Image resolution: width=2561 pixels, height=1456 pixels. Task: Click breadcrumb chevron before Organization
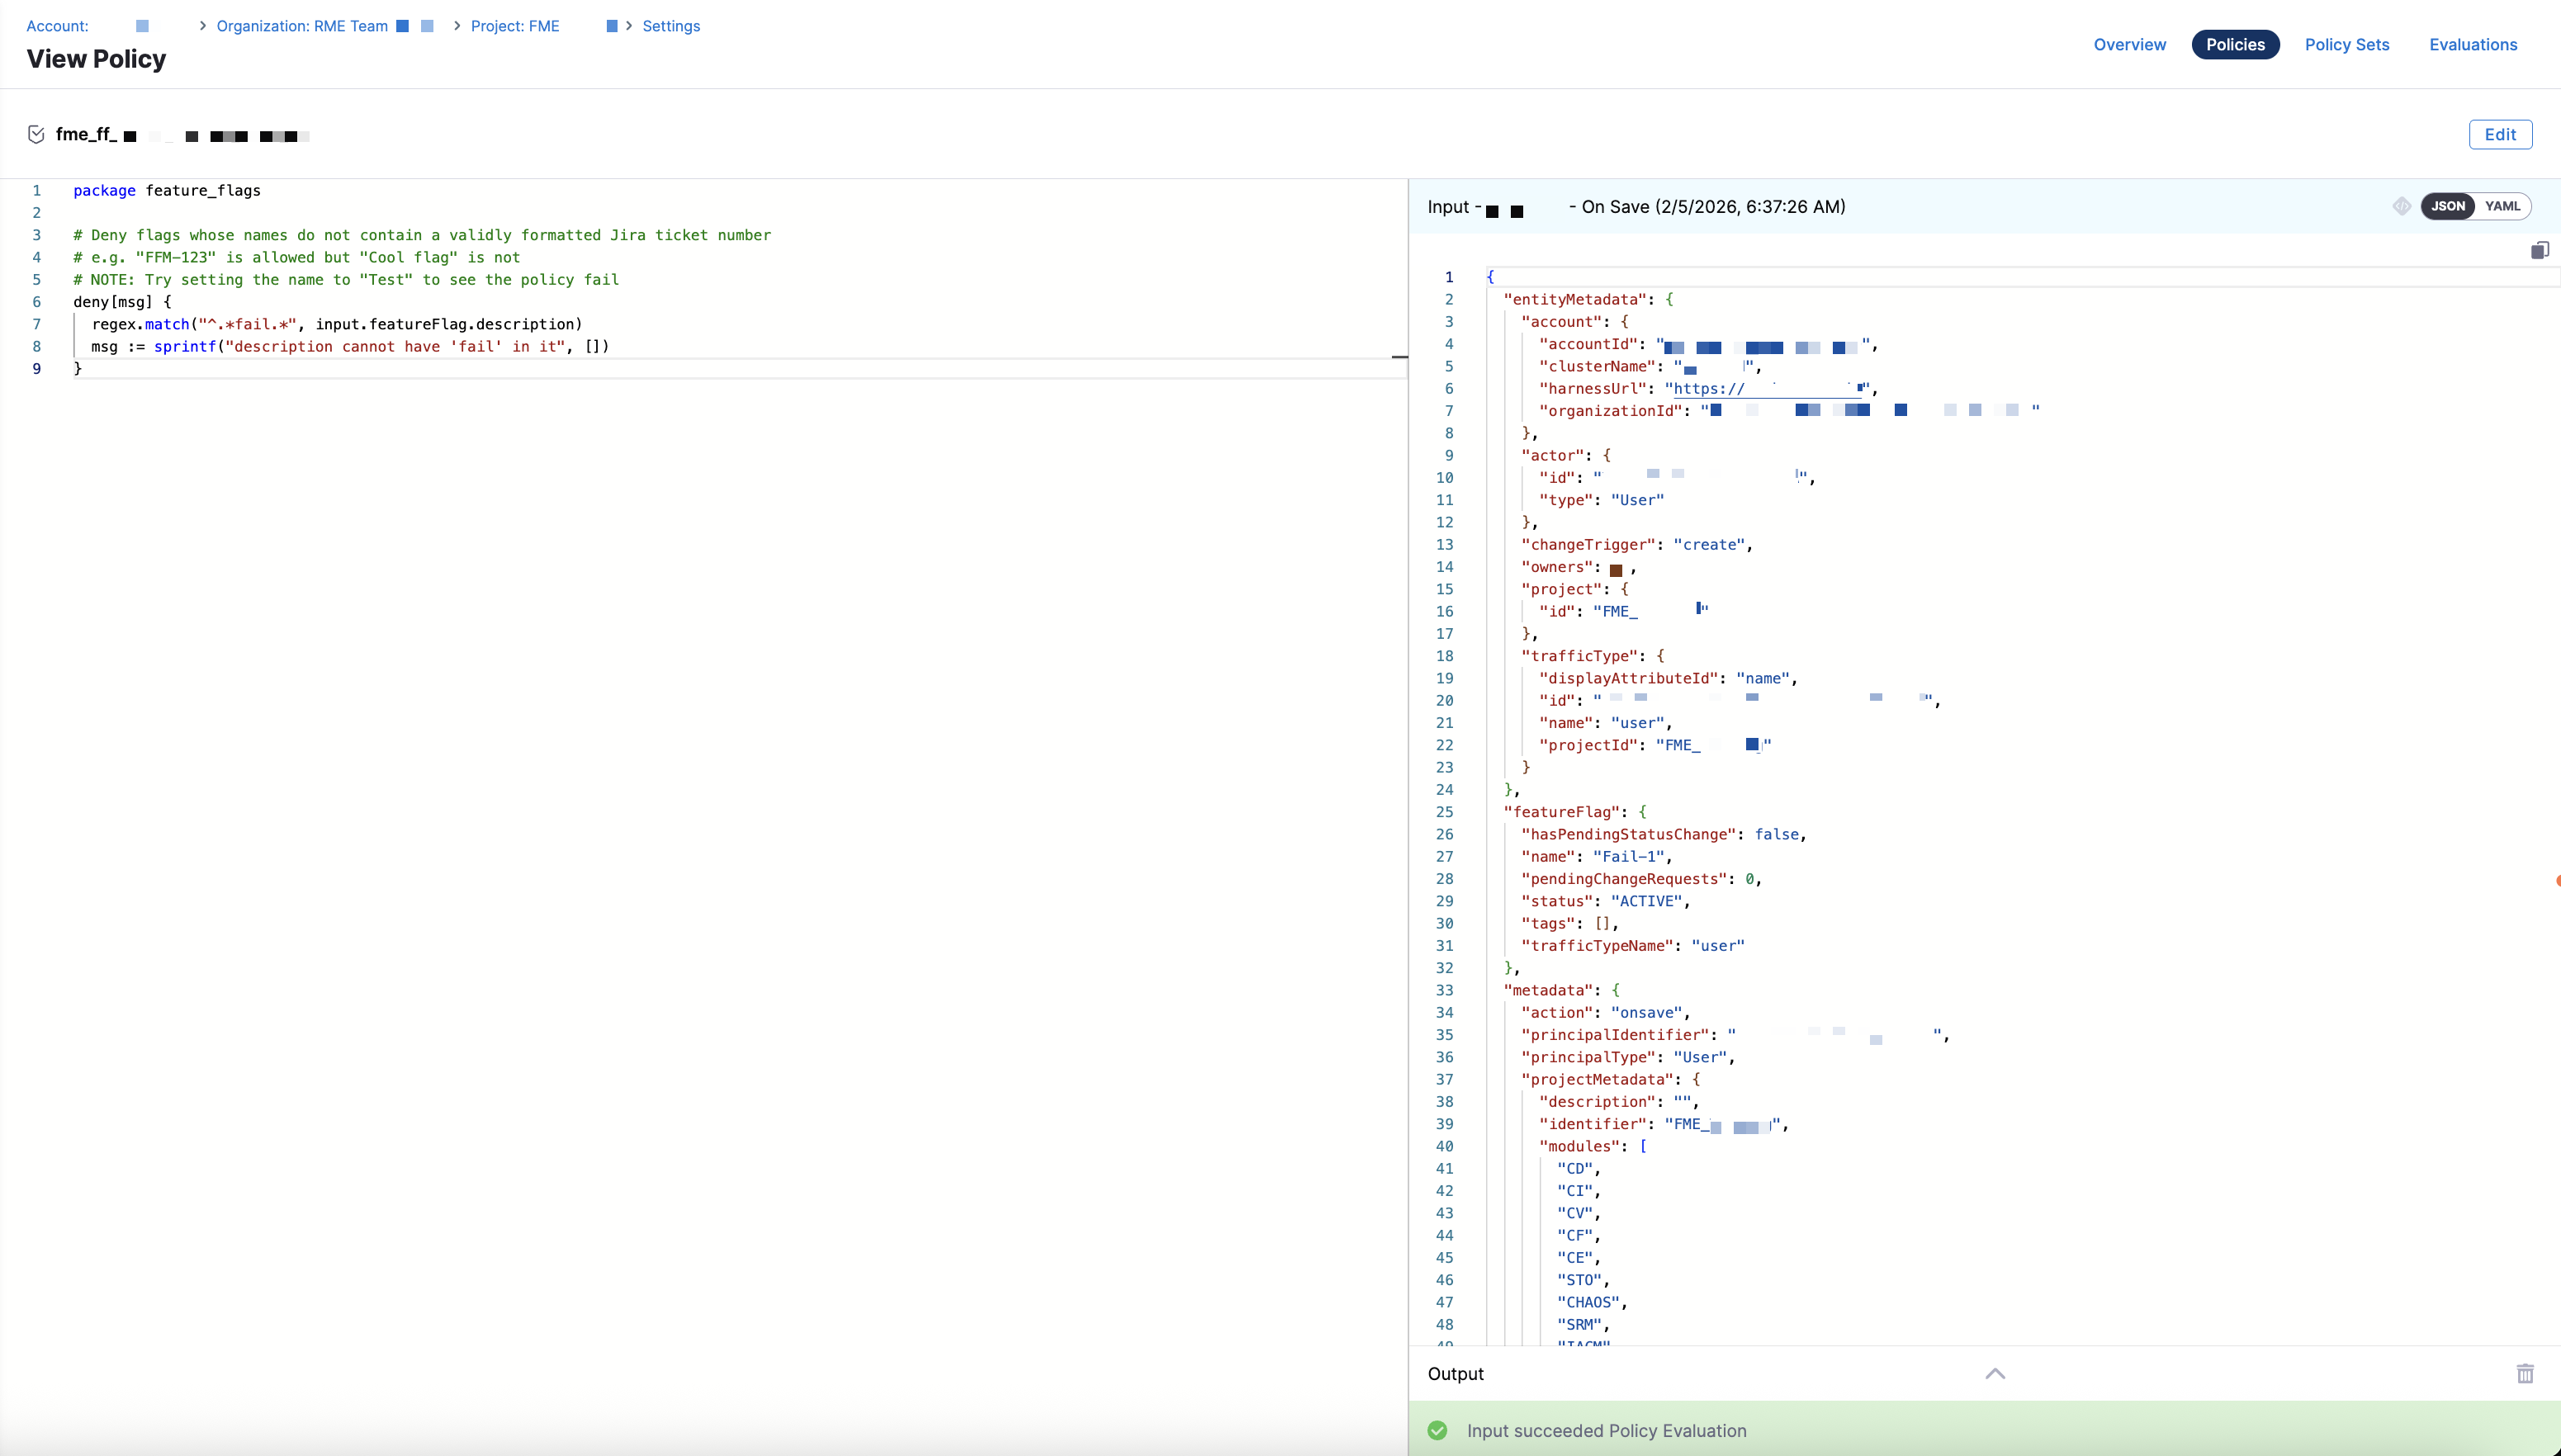click(x=203, y=26)
